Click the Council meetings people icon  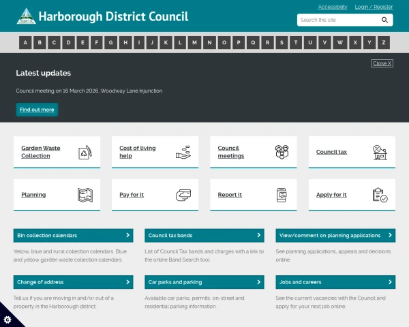pyautogui.click(x=282, y=152)
